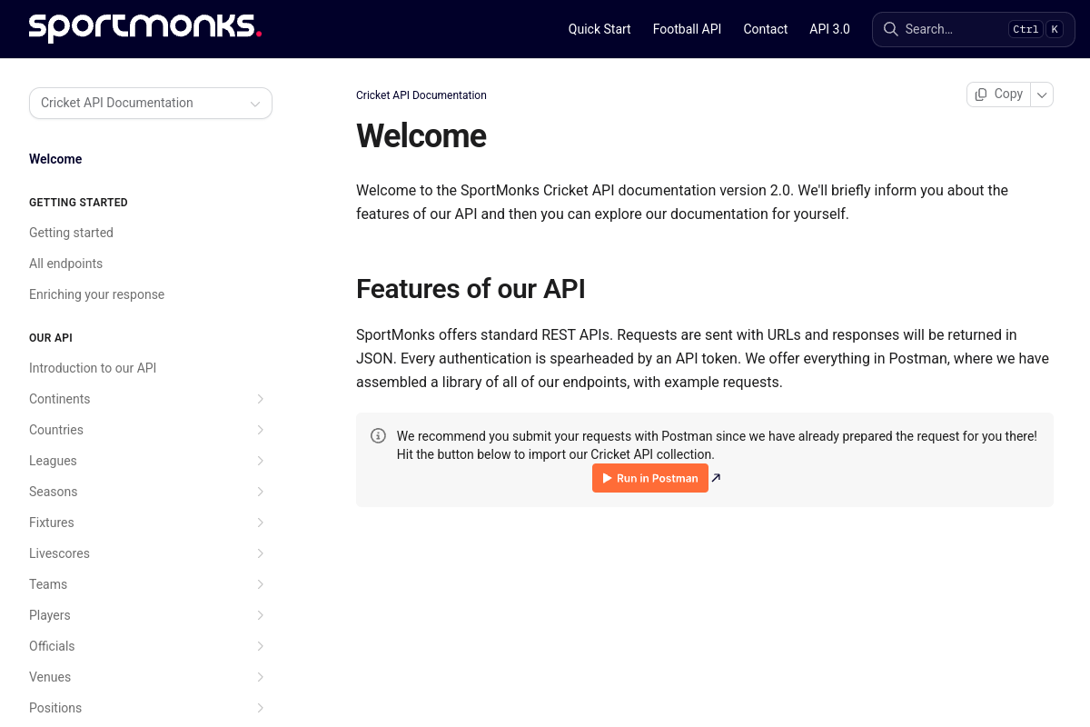The width and height of the screenshot is (1090, 727).
Task: Click the info icon in the hint box
Action: point(379,436)
